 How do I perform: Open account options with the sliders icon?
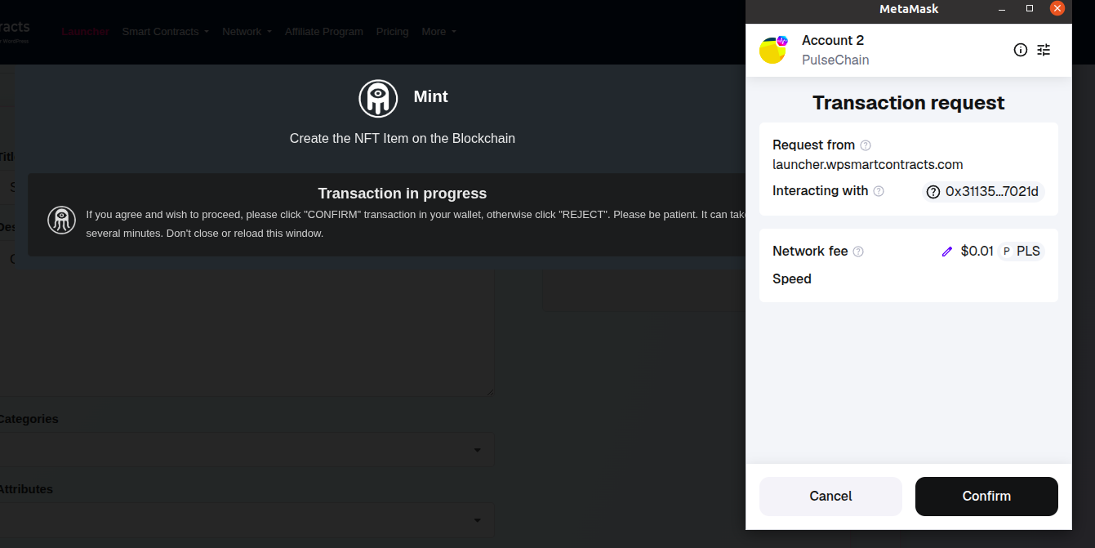coord(1043,50)
